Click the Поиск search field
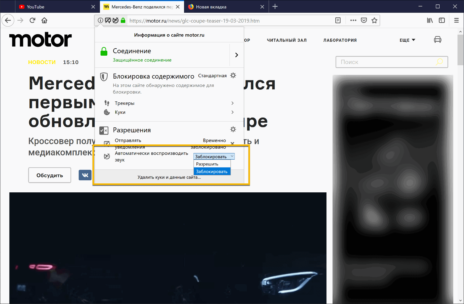 click(392, 62)
